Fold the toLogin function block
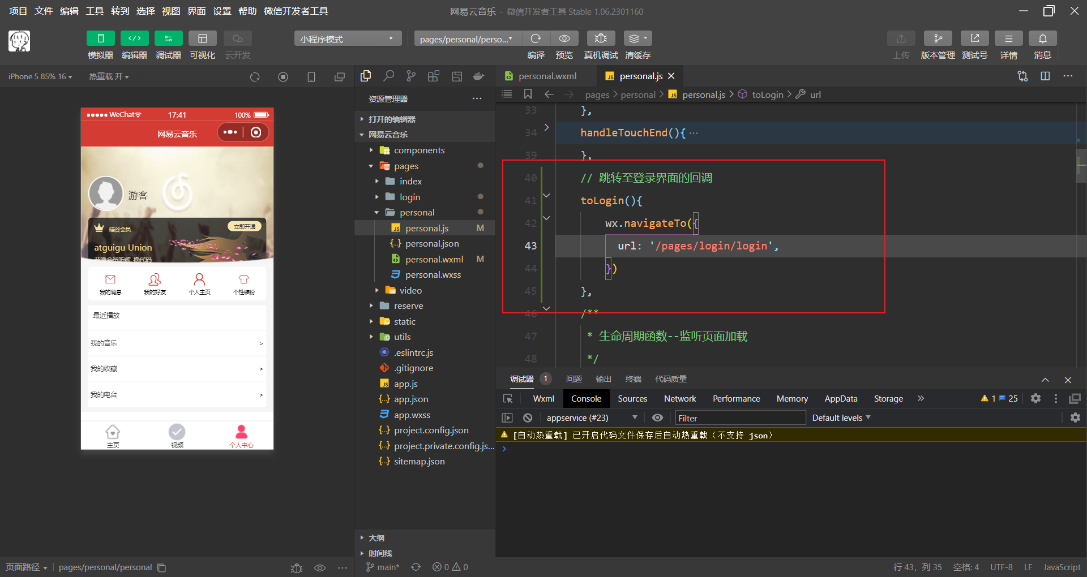Screen dimensions: 1087x577 [x=546, y=195]
